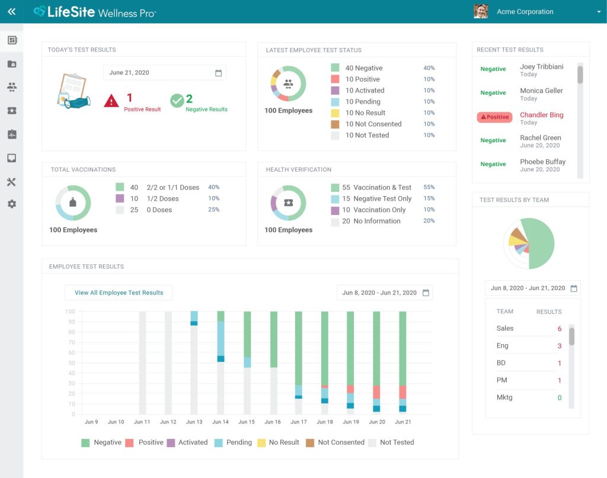Open date range picker in Employee Test Results
Image resolution: width=607 pixels, height=478 pixels.
click(426, 293)
